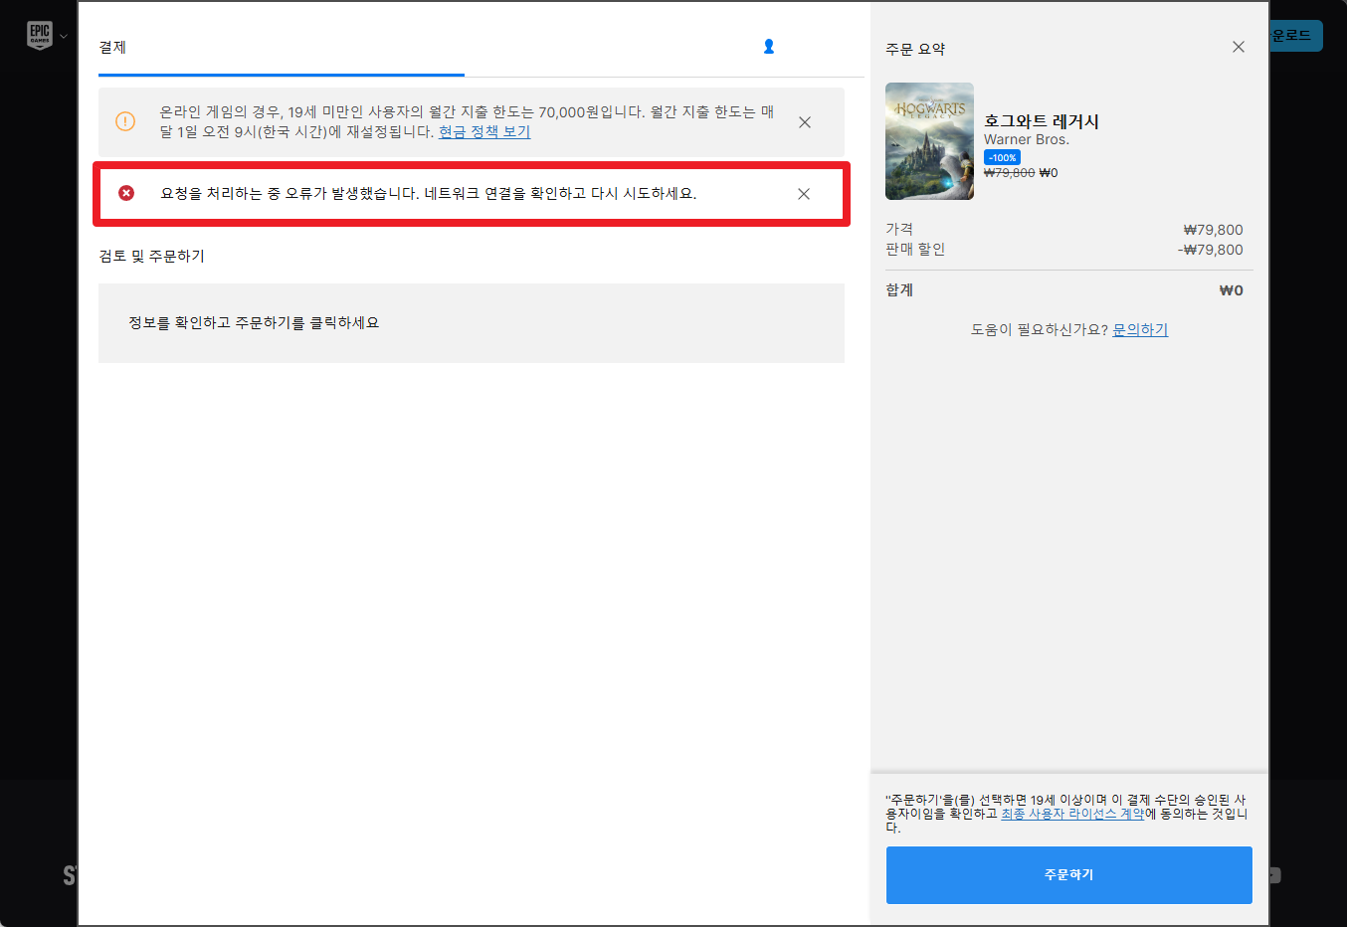This screenshot has width=1347, height=927.
Task: Click the ₩79,800 price value
Action: coord(1214,230)
